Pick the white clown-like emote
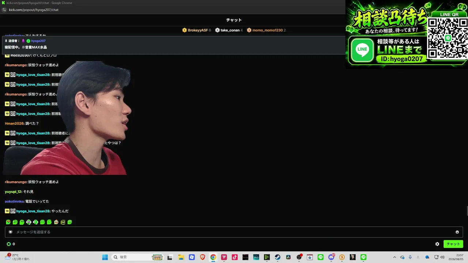Screen dimensions: 468x263 56,222
